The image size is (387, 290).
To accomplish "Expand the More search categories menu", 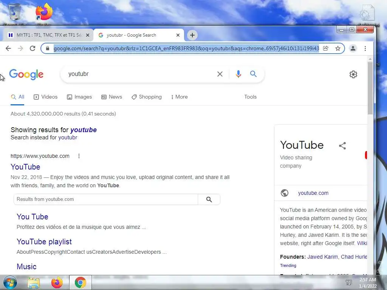I will pos(180,97).
